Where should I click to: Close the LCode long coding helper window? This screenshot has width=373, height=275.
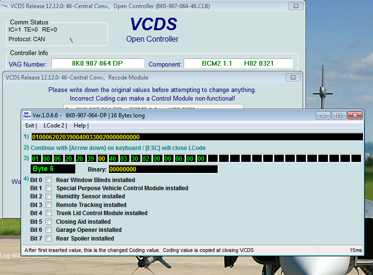(355, 115)
